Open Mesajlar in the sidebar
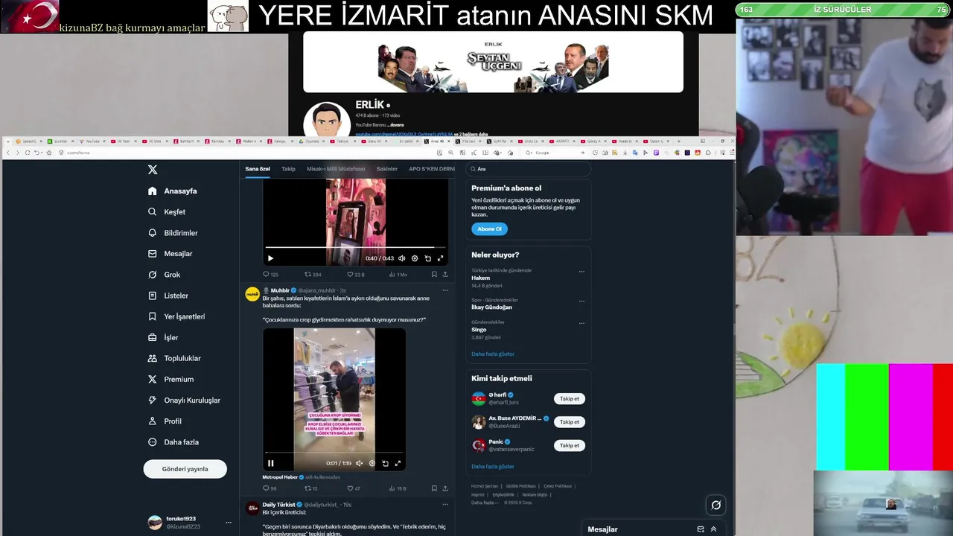The width and height of the screenshot is (953, 536). pyautogui.click(x=170, y=254)
